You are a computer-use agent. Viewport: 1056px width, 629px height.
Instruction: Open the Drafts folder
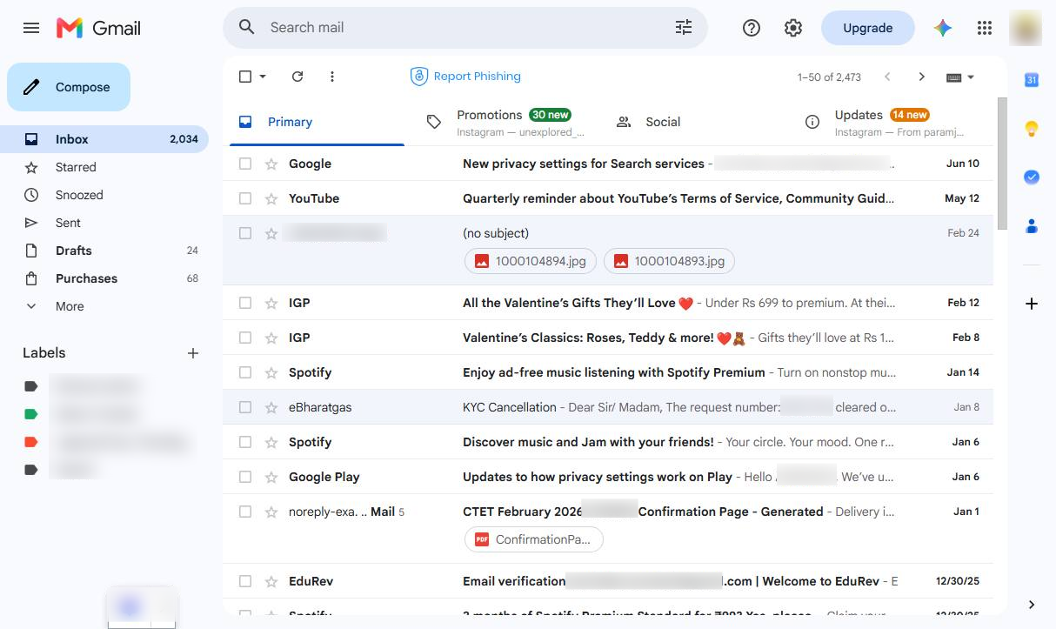(x=104, y=251)
